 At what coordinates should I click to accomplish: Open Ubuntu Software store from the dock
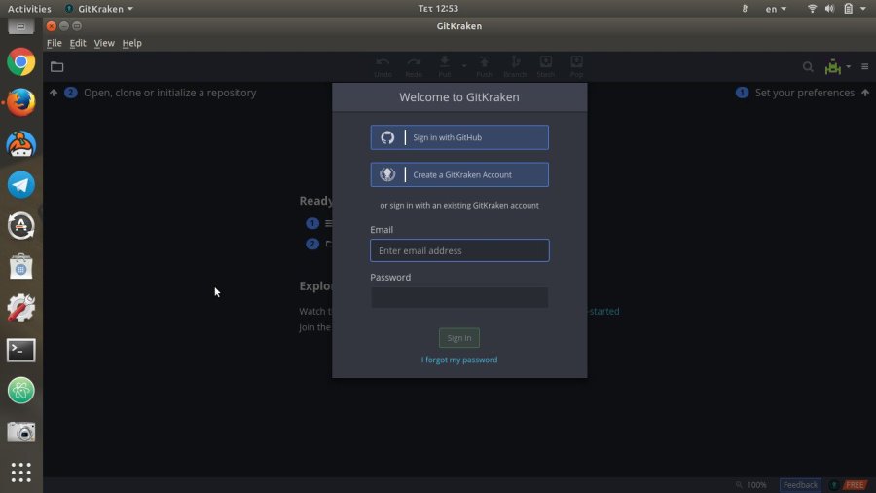tap(21, 267)
